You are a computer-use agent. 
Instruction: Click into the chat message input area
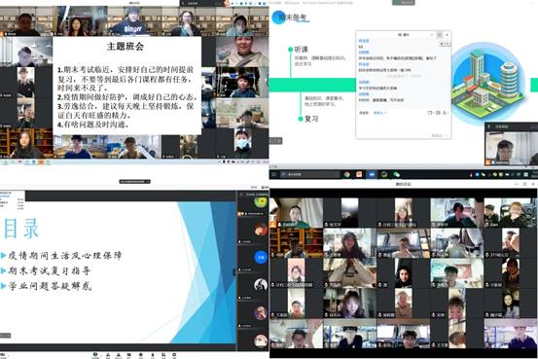click(x=403, y=125)
